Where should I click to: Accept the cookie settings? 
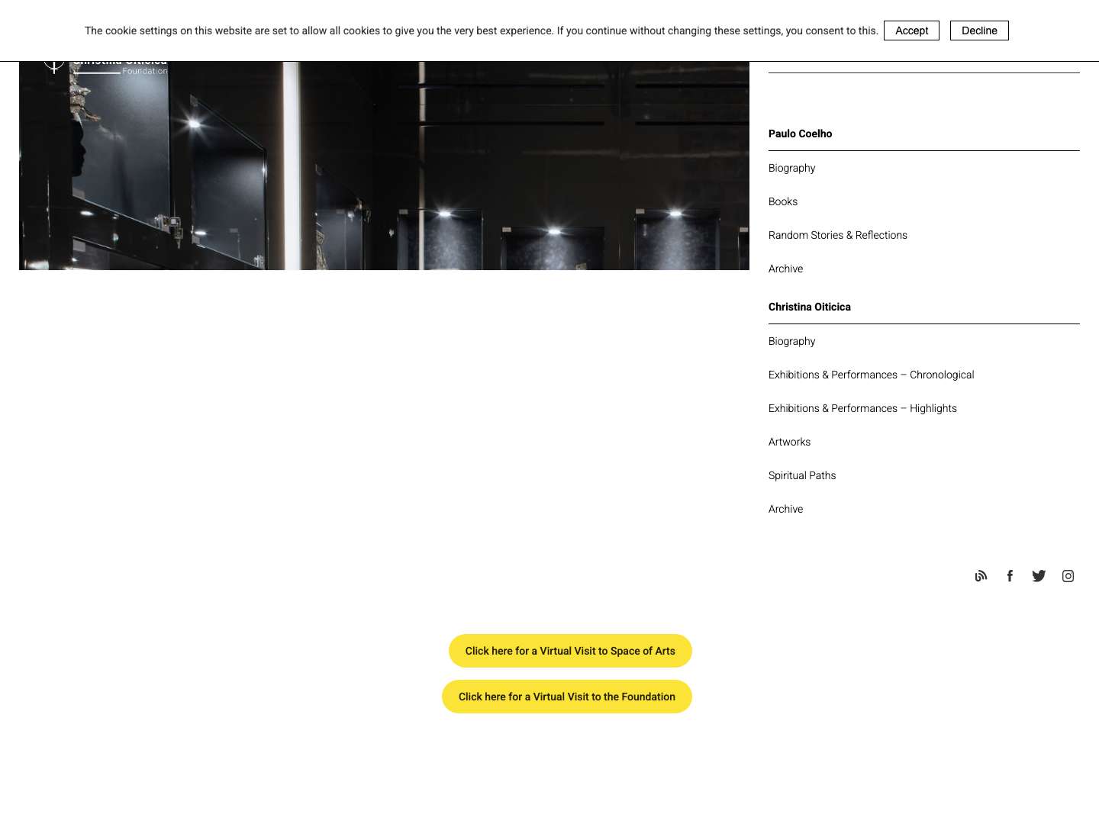tap(911, 31)
